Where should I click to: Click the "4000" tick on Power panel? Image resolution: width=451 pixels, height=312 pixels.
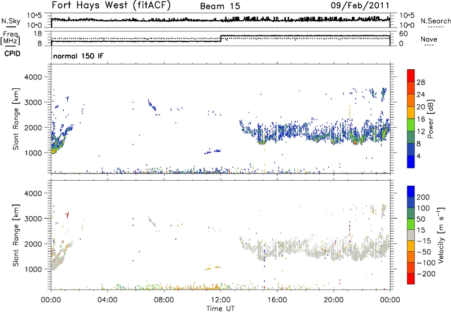[33, 77]
